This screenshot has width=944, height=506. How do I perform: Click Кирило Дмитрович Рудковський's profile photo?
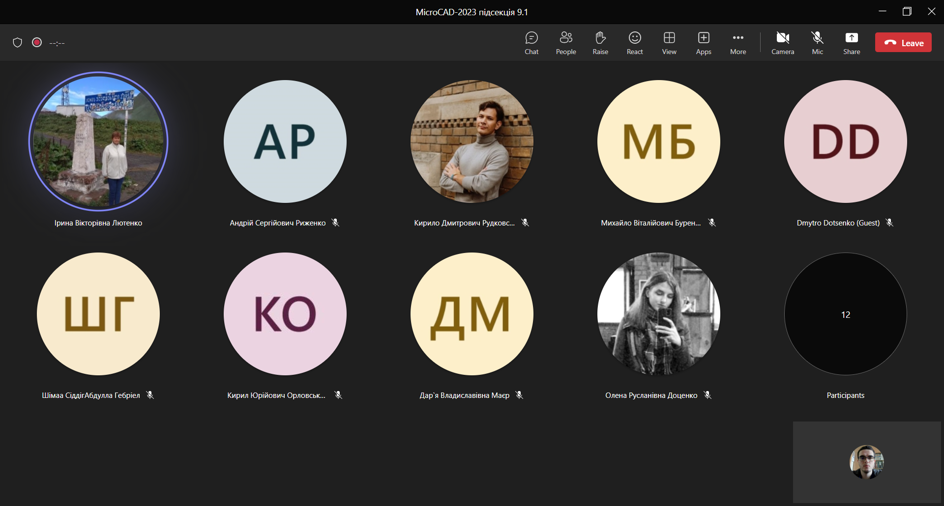tap(472, 141)
